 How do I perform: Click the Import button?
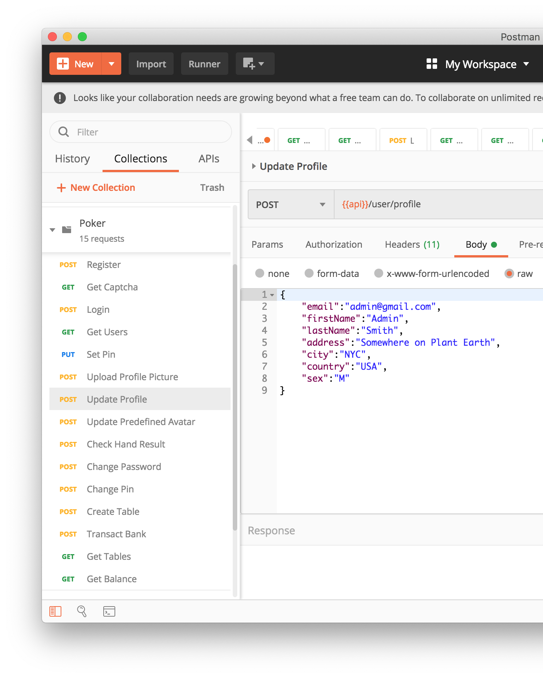[x=151, y=64]
